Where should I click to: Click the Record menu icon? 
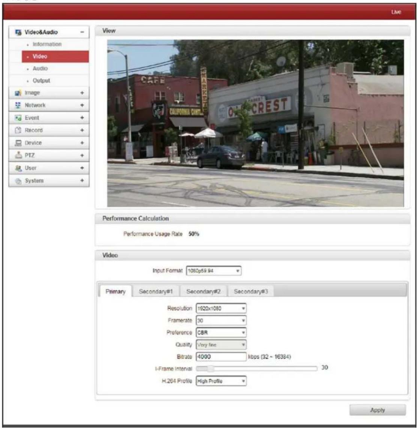(x=18, y=131)
